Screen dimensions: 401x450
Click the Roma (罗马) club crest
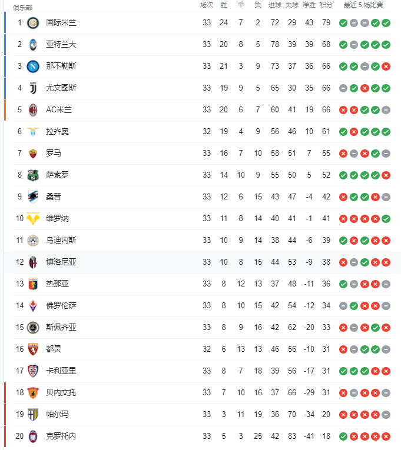[x=33, y=154]
